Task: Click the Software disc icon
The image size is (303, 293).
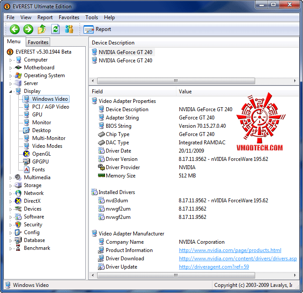Action: point(18,217)
